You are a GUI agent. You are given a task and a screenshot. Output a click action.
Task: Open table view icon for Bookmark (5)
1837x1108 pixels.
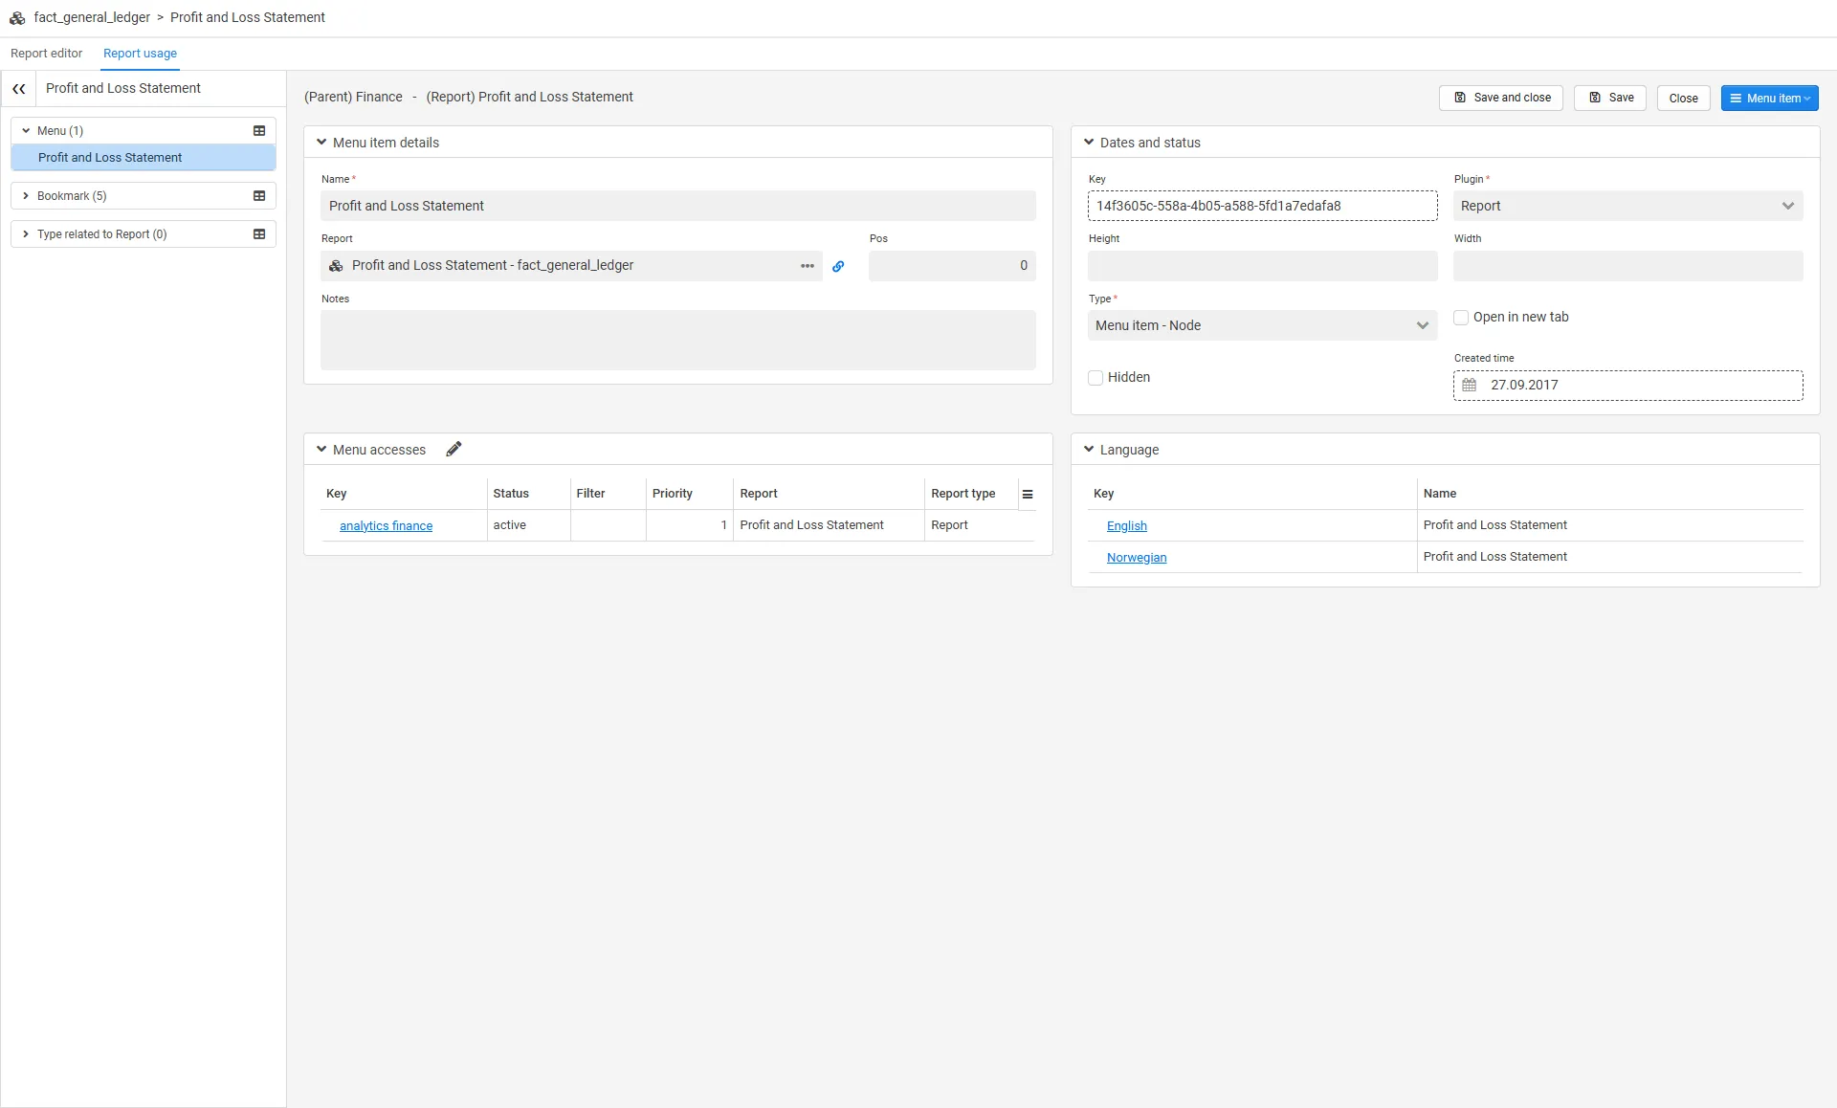[259, 196]
